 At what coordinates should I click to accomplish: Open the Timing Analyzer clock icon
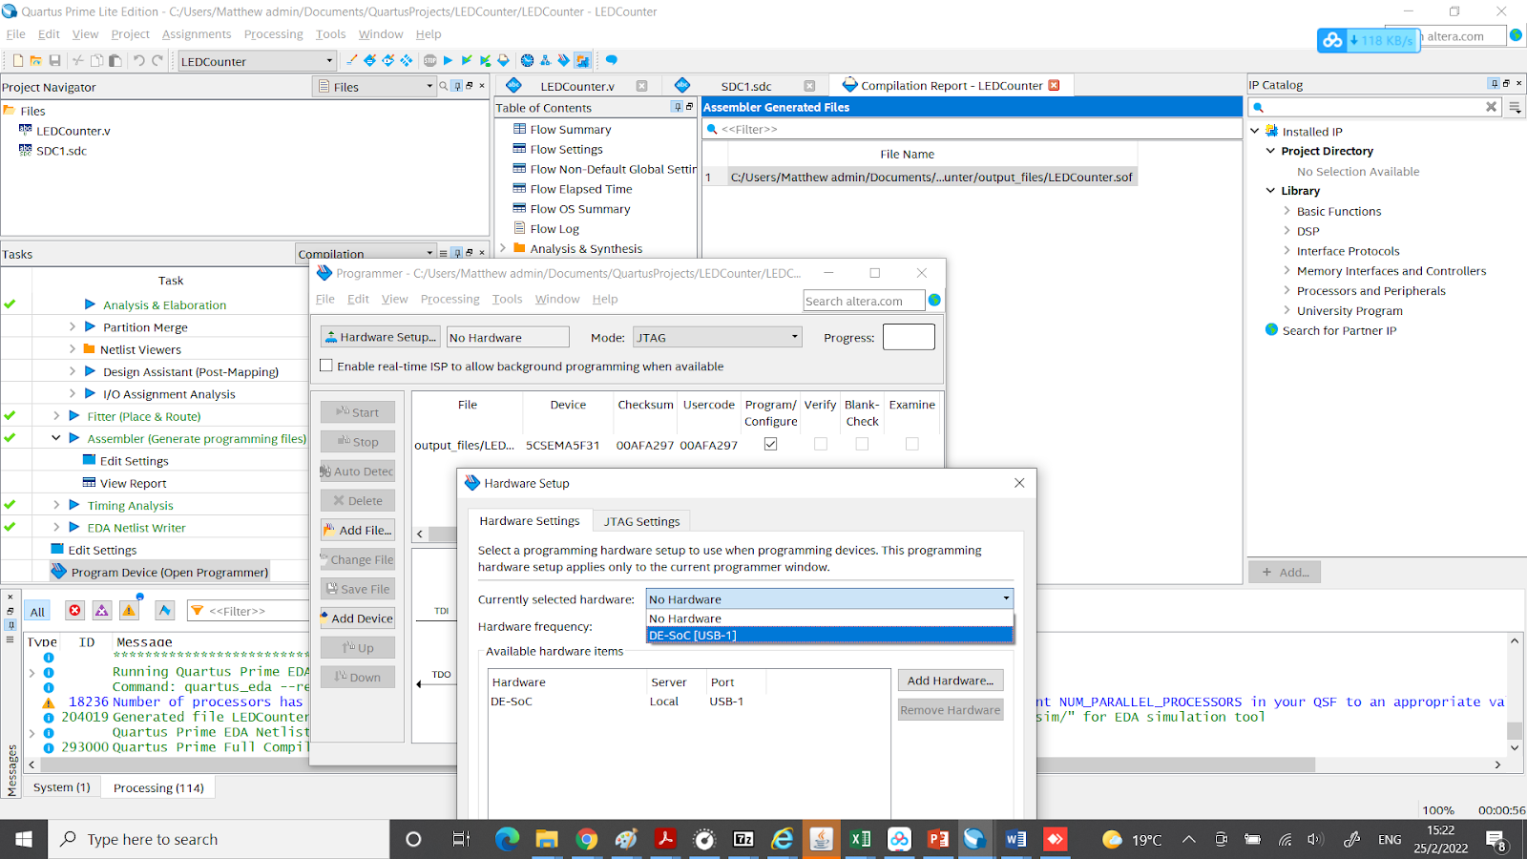coord(527,60)
